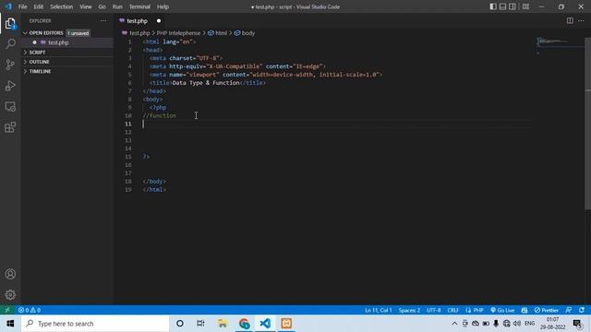591x332 pixels.
Task: Click the Prettier status bar item
Action: 546,310
